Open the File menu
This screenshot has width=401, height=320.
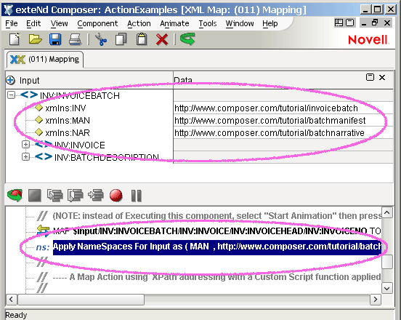coord(12,23)
